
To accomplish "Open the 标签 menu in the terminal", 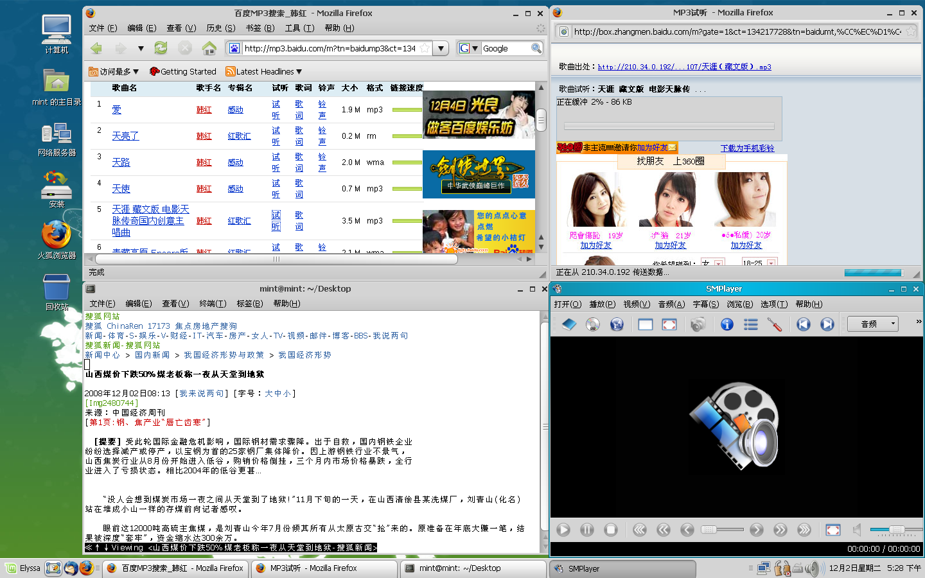I will click(250, 304).
